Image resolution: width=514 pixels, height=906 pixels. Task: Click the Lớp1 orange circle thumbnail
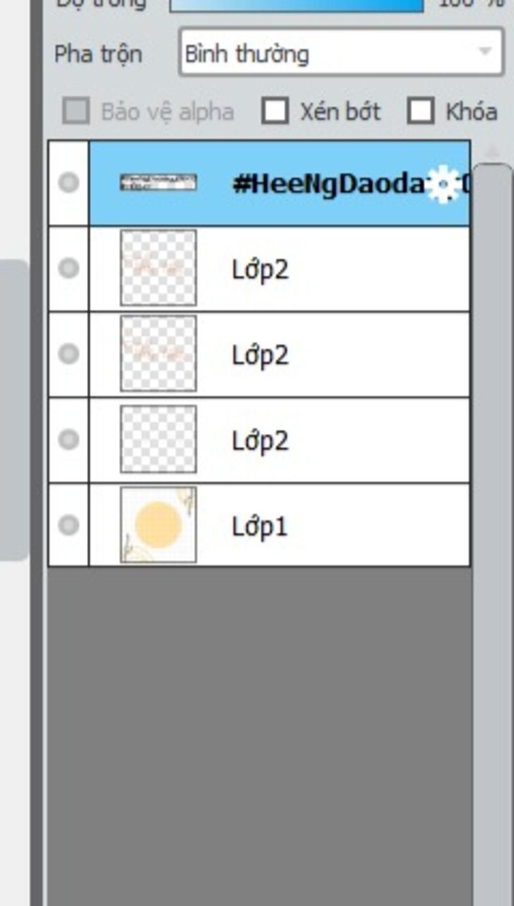pyautogui.click(x=158, y=525)
